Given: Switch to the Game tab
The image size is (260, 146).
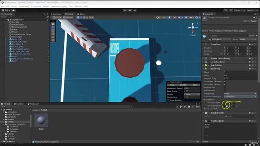Looking at the screenshot, I should pyautogui.click(x=81, y=14).
